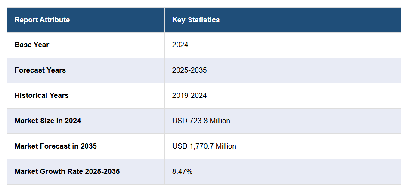Click the 8.47% growth rate value
Viewport: 409px width, 188px height.
pos(182,171)
